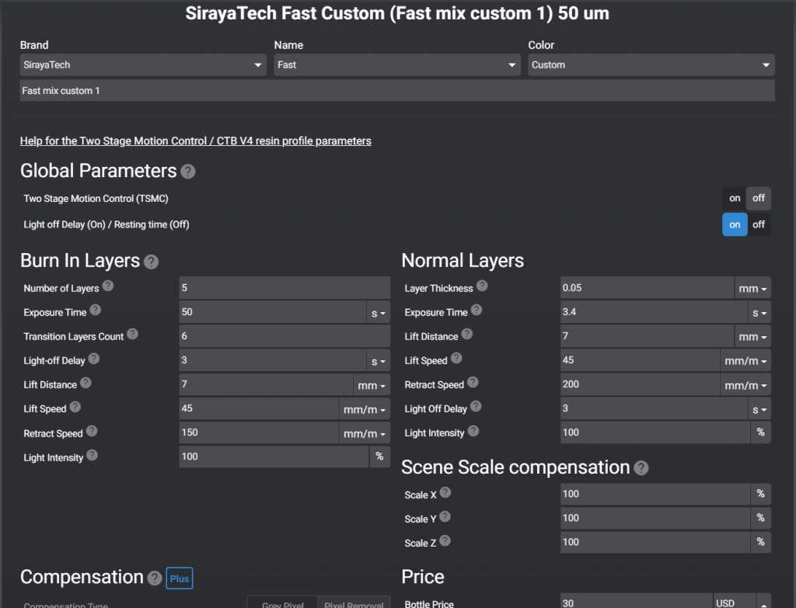Select Pixel Removal compensation type
The width and height of the screenshot is (796, 608).
(354, 603)
